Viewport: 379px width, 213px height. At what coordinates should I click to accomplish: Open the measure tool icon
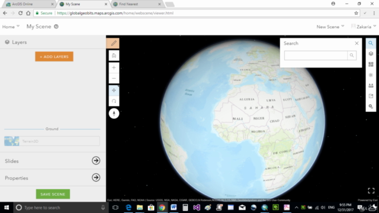(371, 85)
